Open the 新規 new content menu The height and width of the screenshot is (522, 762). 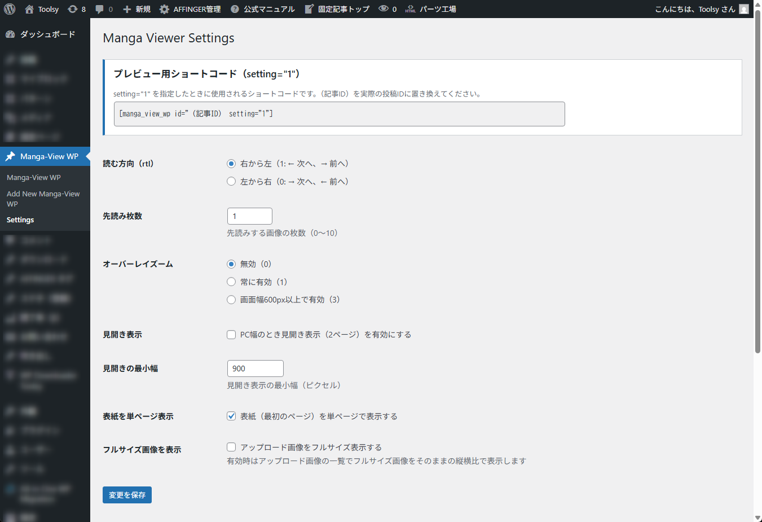[137, 9]
